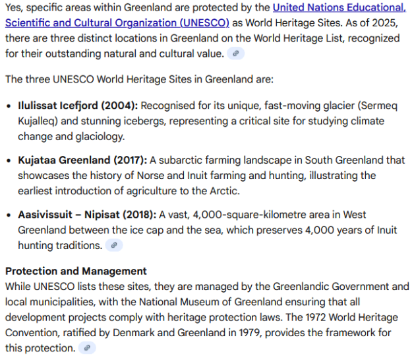Click the bold 'Ilulissat Icefjord (2004):' title

(x=78, y=106)
